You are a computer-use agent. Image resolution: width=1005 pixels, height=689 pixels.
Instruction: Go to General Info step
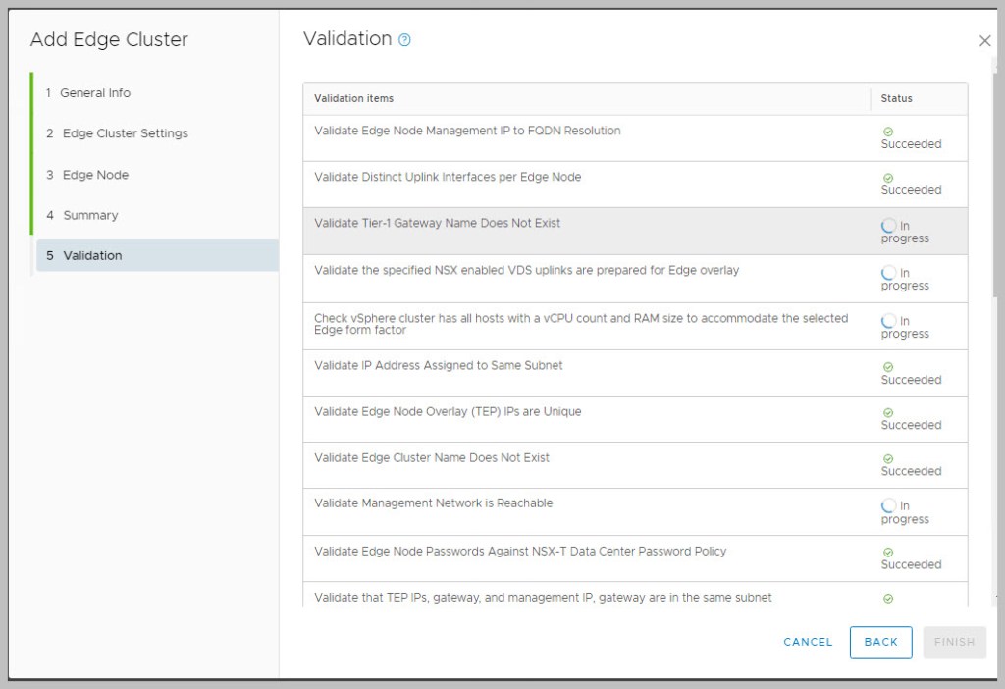pos(94,93)
